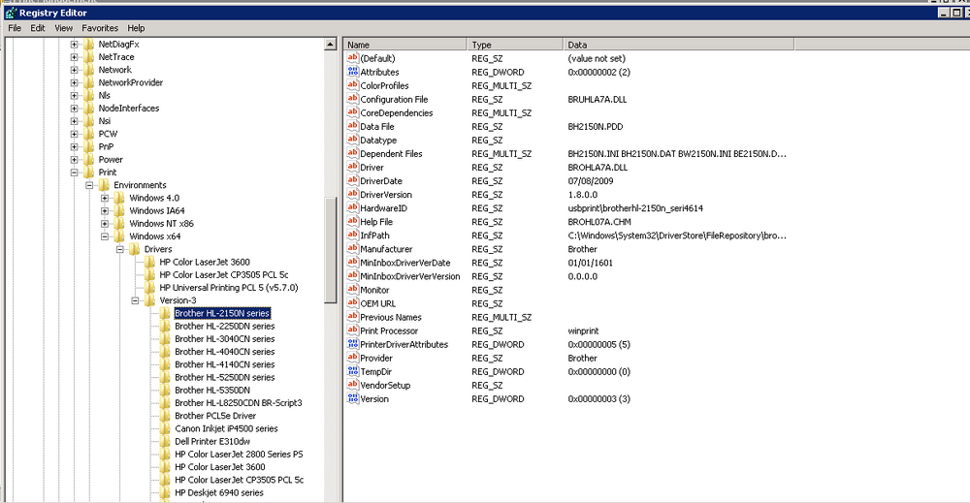Select the VendorSetup value name
Image resolution: width=970 pixels, height=503 pixels.
point(385,386)
